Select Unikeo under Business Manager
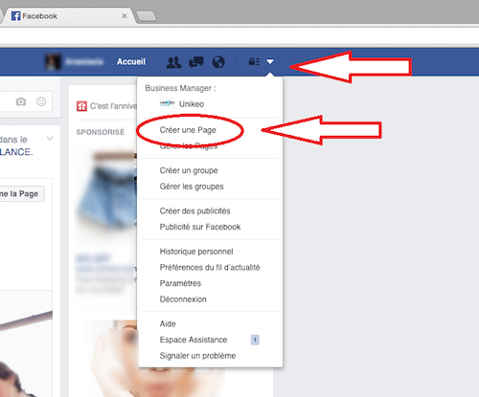This screenshot has width=479, height=397. pyautogui.click(x=192, y=104)
